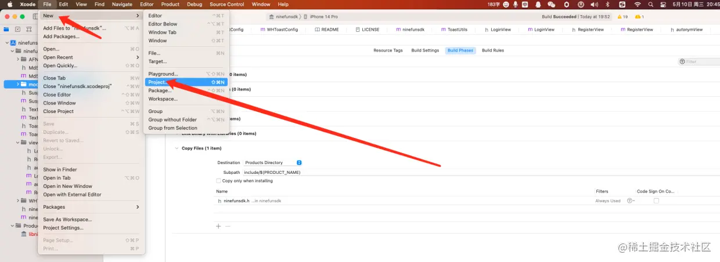Open the autonymView editor tab

685,29
